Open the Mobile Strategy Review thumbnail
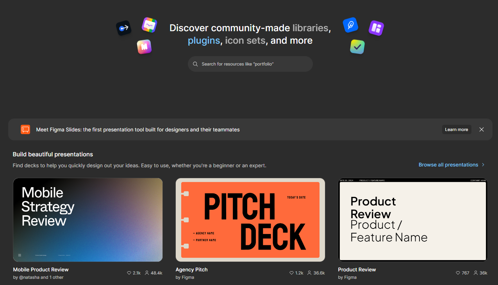This screenshot has height=285, width=498. [x=88, y=220]
